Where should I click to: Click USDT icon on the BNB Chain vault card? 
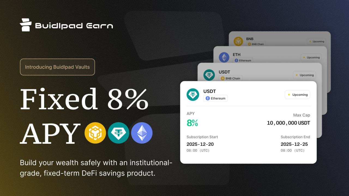coord(209,75)
